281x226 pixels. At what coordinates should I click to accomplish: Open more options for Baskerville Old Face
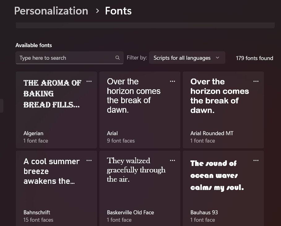[172, 160]
